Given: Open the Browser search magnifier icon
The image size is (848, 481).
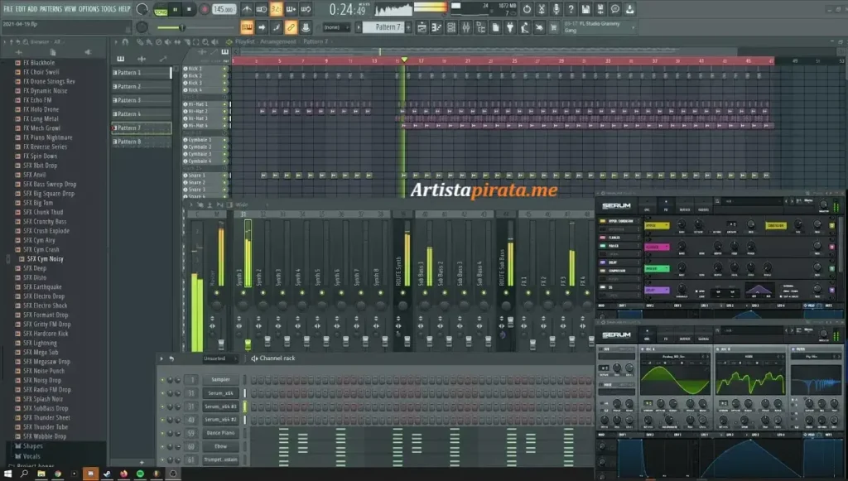Looking at the screenshot, I should (26, 41).
